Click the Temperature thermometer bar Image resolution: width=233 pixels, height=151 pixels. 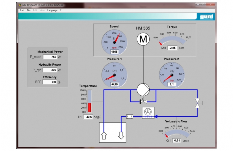click(x=89, y=101)
